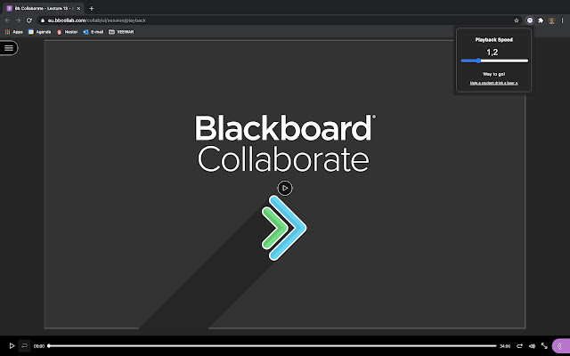
Task: Open the Chrome extensions puzzle icon
Action: pyautogui.click(x=541, y=20)
